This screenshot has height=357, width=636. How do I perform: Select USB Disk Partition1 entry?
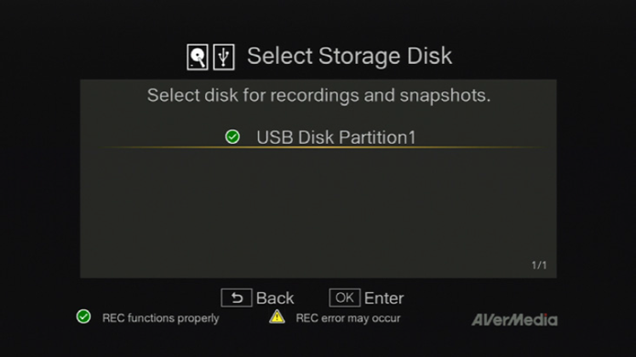coord(318,137)
